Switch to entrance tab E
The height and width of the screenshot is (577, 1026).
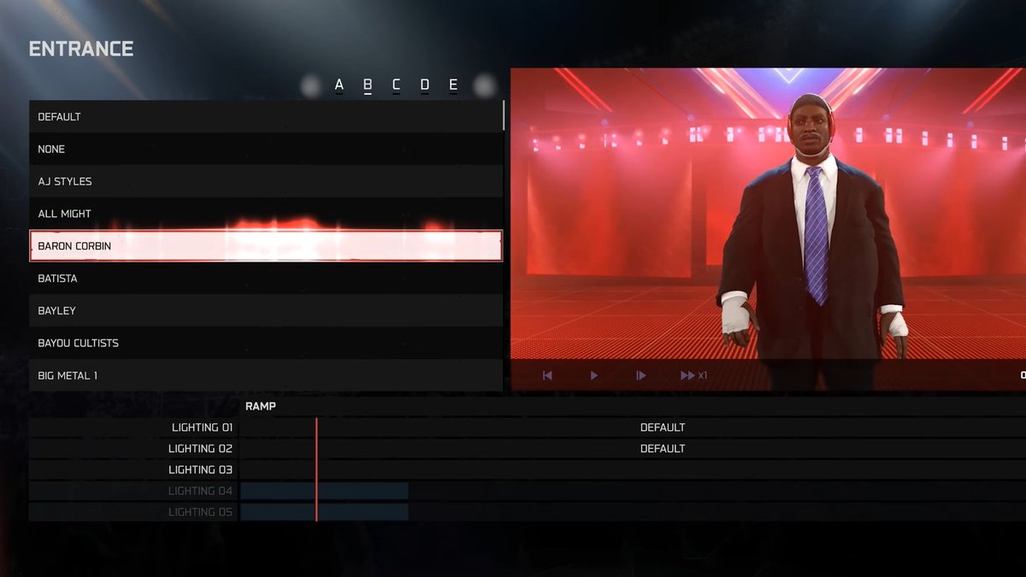[453, 85]
